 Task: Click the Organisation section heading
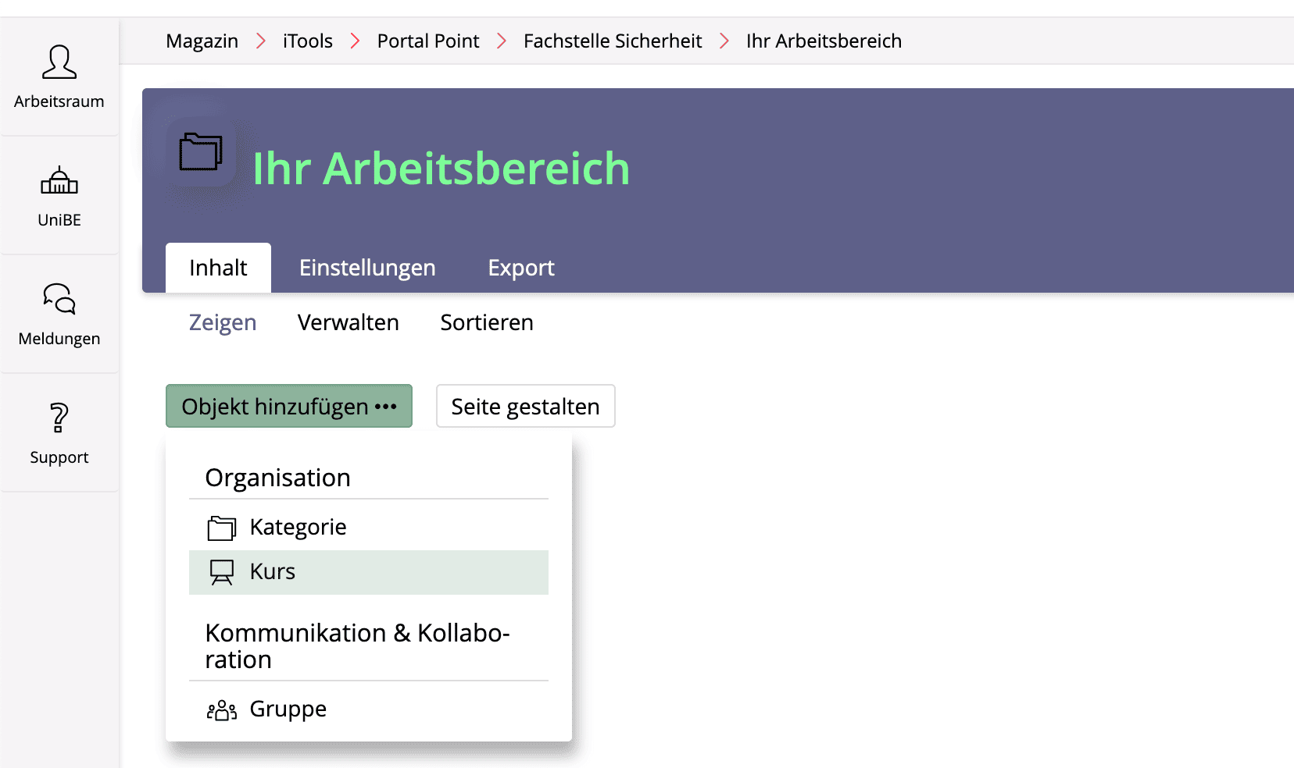click(278, 478)
